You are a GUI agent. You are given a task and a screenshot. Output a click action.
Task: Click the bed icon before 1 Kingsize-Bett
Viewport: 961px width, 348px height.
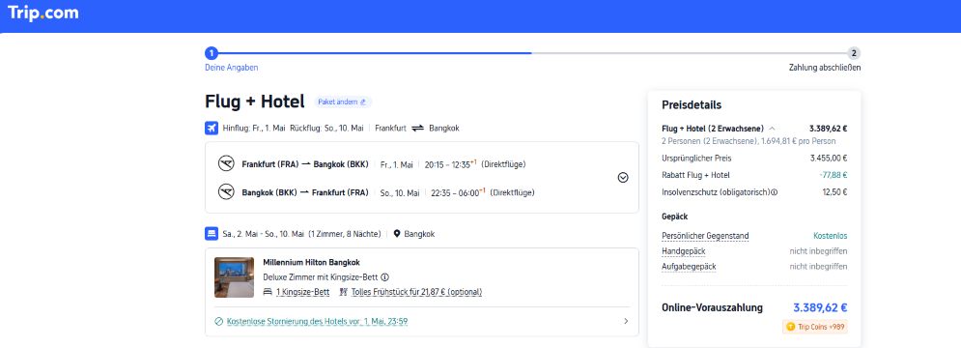(x=268, y=292)
